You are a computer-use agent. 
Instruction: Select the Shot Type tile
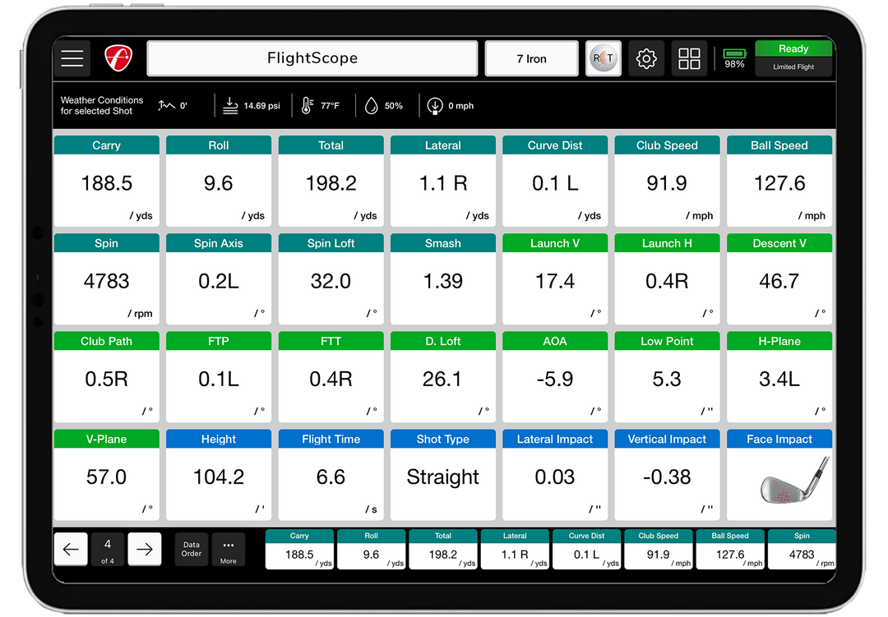(x=443, y=475)
